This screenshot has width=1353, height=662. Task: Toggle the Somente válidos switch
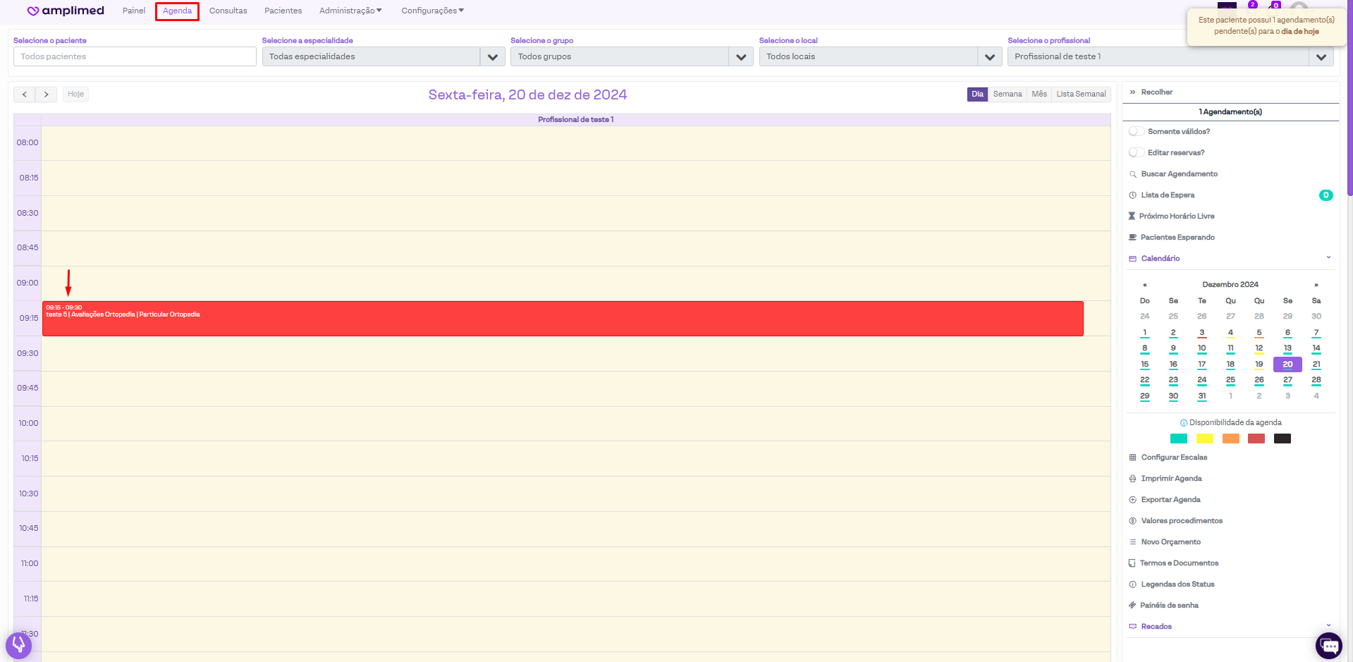[x=1136, y=132]
